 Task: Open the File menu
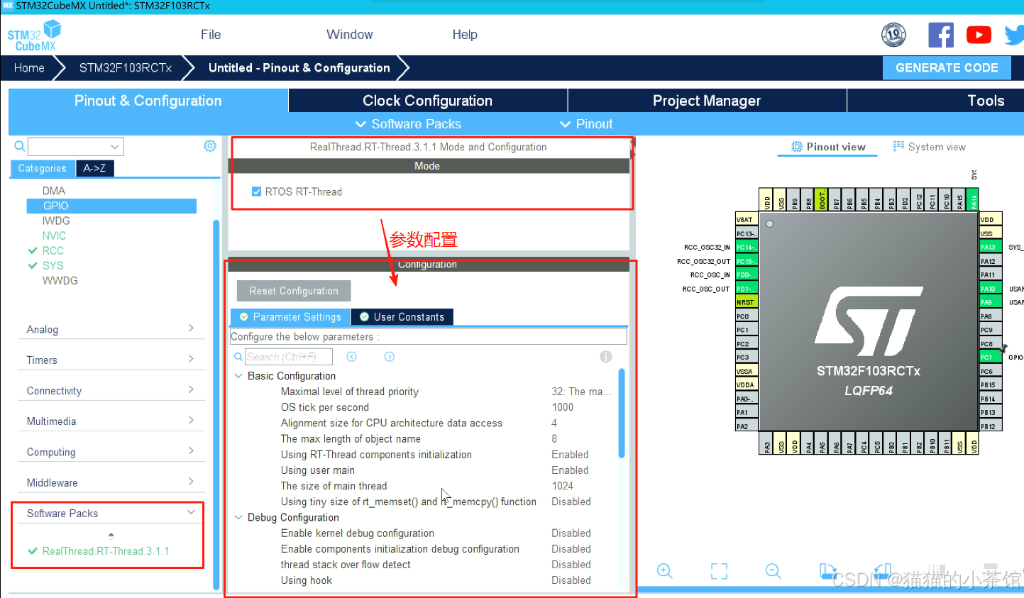[211, 35]
